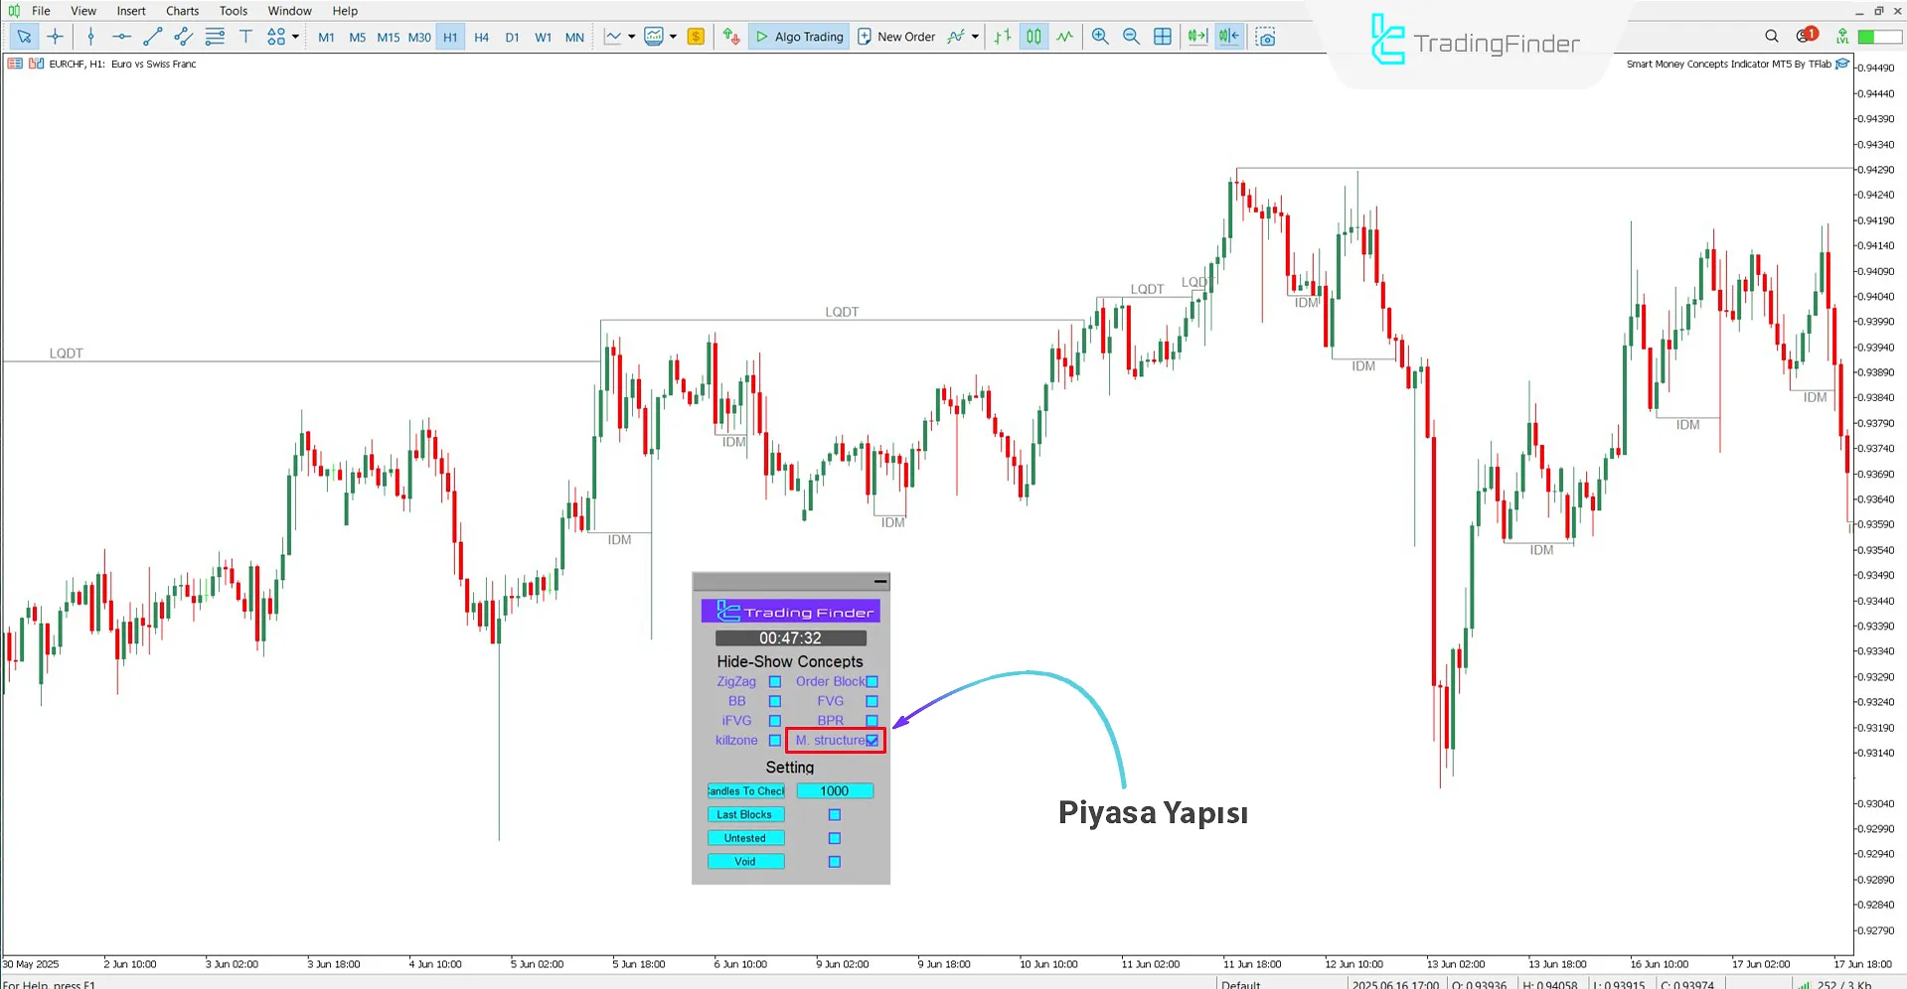Image resolution: width=1907 pixels, height=989 pixels.
Task: Click the depth of market icon beside EURCHF
Action: tap(15, 64)
